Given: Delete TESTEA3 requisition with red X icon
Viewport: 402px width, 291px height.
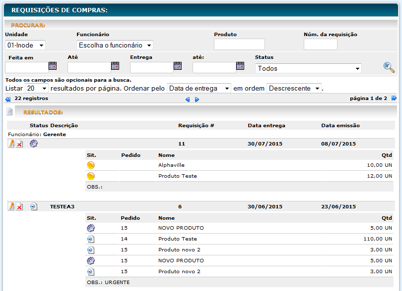Looking at the screenshot, I should click(x=19, y=206).
